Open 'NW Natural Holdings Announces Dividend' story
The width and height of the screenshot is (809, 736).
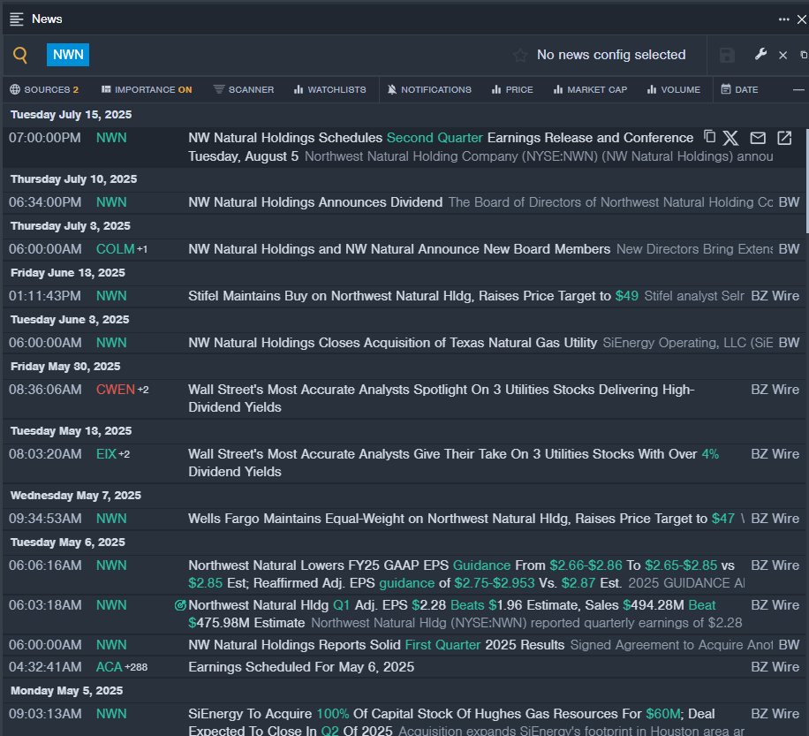[315, 202]
